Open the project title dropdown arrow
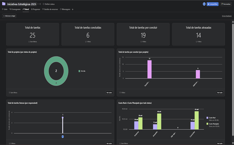 click(x=38, y=4)
